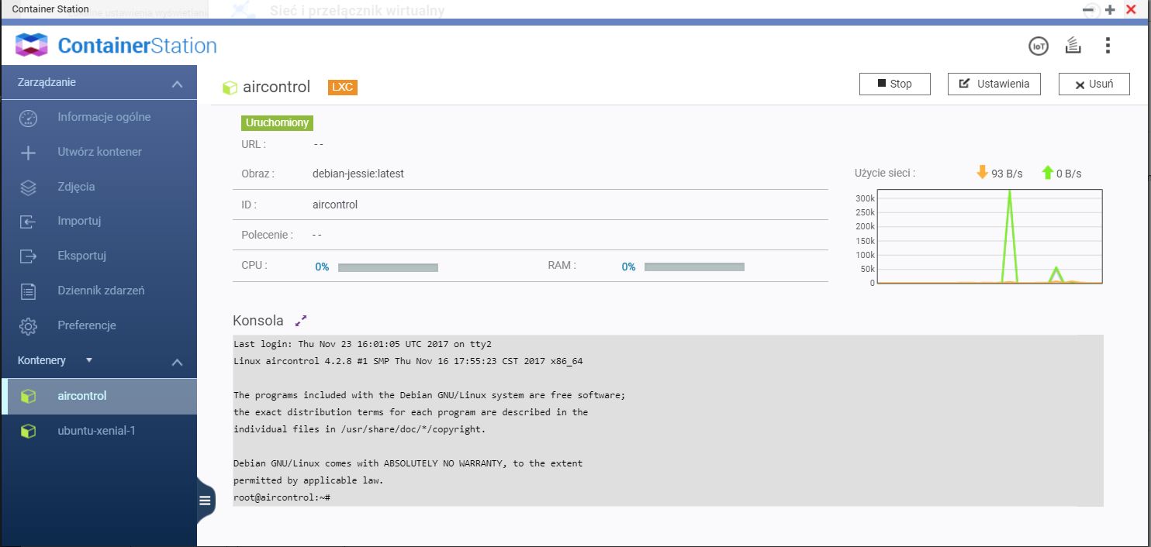Image resolution: width=1151 pixels, height=547 pixels.
Task: Close the Container Station window
Action: click(x=1130, y=9)
